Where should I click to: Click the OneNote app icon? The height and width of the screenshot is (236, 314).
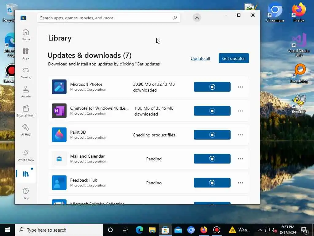59,111
